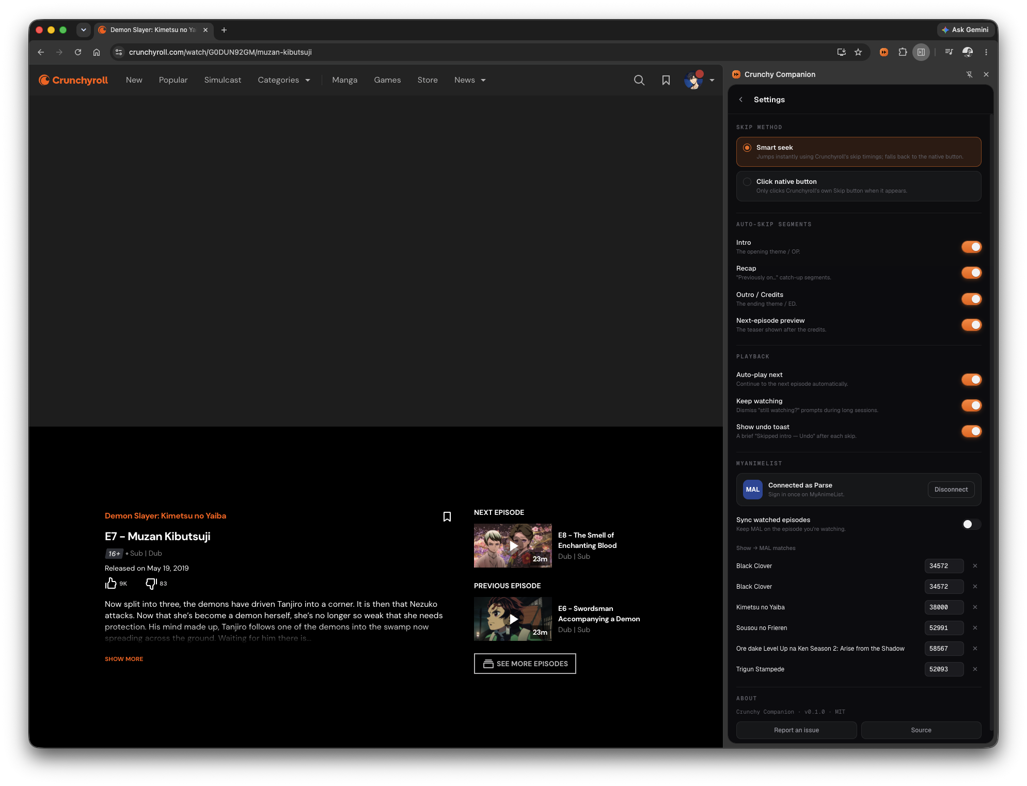Screen dimensions: 1027x786
Task: Open the watchlist bookmark in Crunchyroll header
Action: [x=666, y=80]
